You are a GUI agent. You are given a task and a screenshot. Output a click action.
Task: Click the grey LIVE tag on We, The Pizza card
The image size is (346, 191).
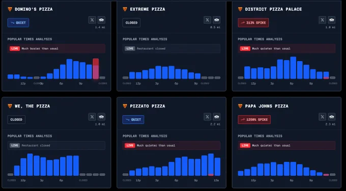tap(15, 146)
